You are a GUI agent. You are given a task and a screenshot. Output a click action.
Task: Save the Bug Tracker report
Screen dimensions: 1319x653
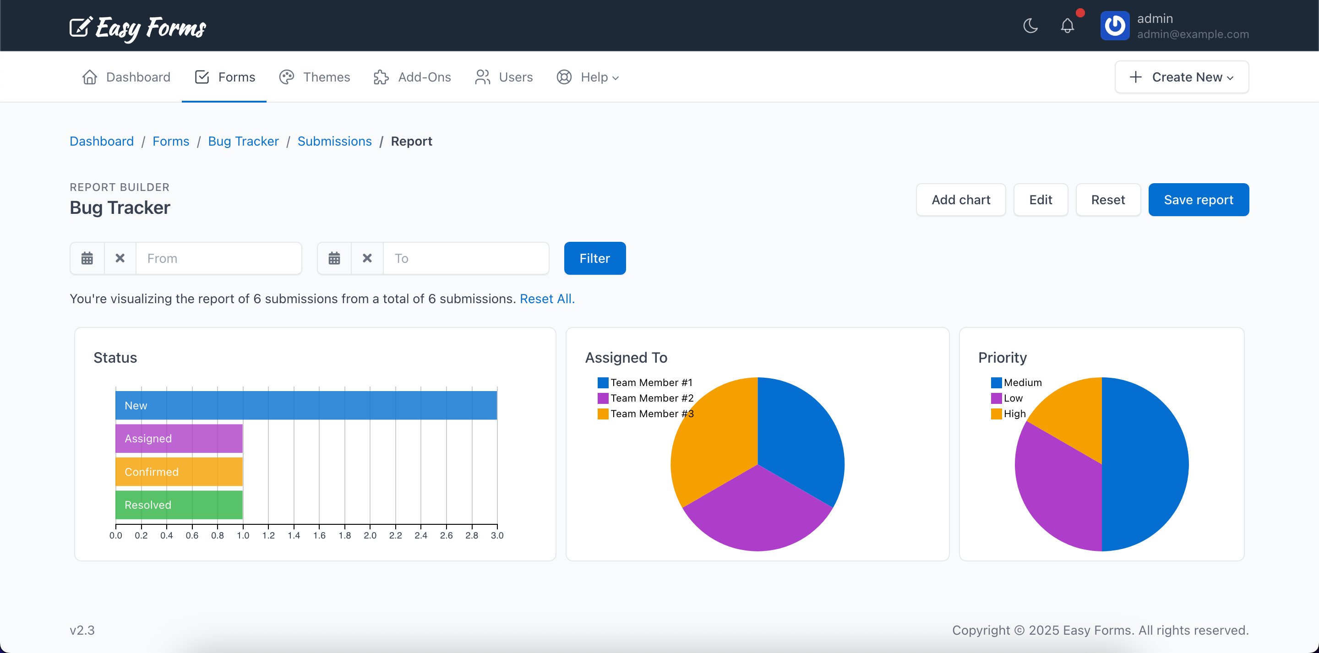click(x=1199, y=199)
